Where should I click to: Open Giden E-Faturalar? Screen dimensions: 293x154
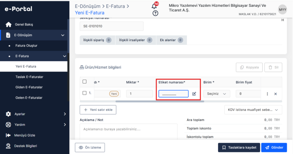pos(29,87)
